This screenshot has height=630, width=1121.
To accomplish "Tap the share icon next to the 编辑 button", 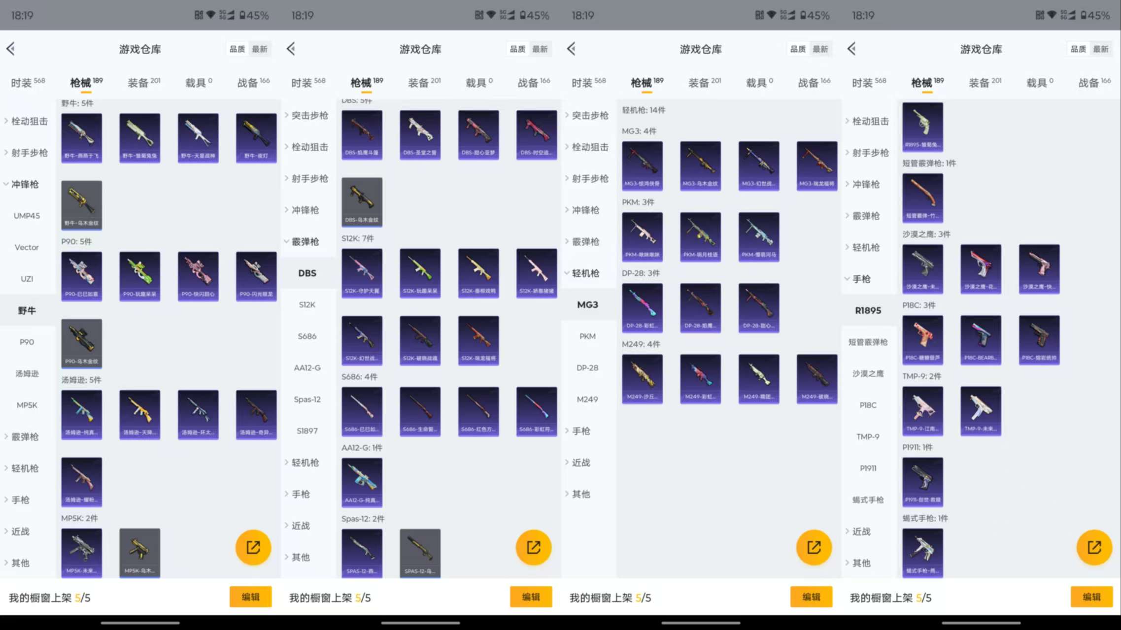I will (x=253, y=547).
